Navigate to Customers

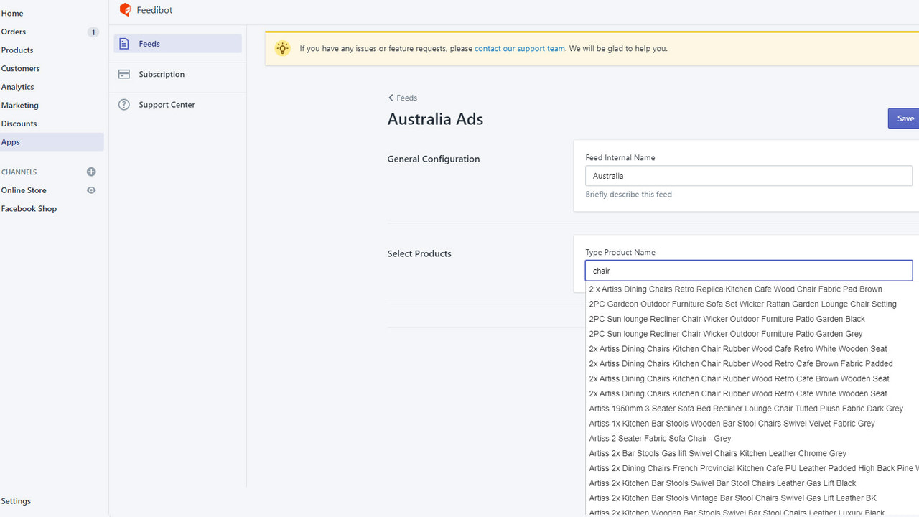(x=20, y=68)
